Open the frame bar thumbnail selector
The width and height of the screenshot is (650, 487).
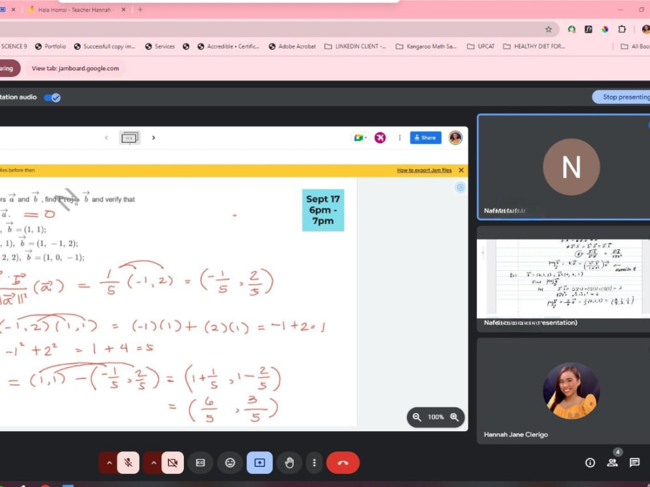coord(130,138)
